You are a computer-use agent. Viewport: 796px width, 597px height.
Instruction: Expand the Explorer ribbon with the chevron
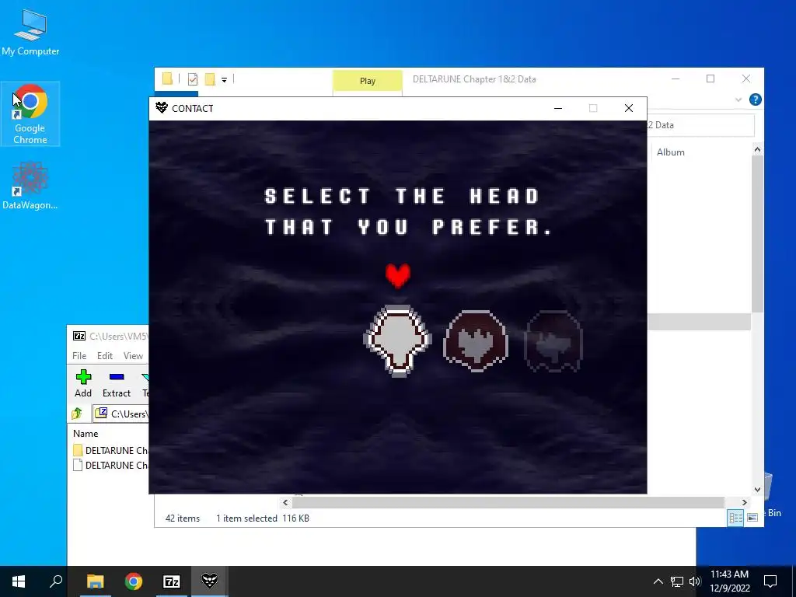(738, 99)
